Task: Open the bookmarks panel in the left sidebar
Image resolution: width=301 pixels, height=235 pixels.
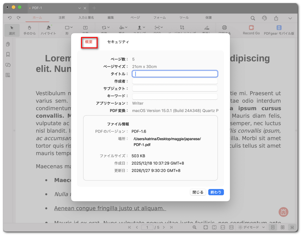Action: pyautogui.click(x=8, y=54)
